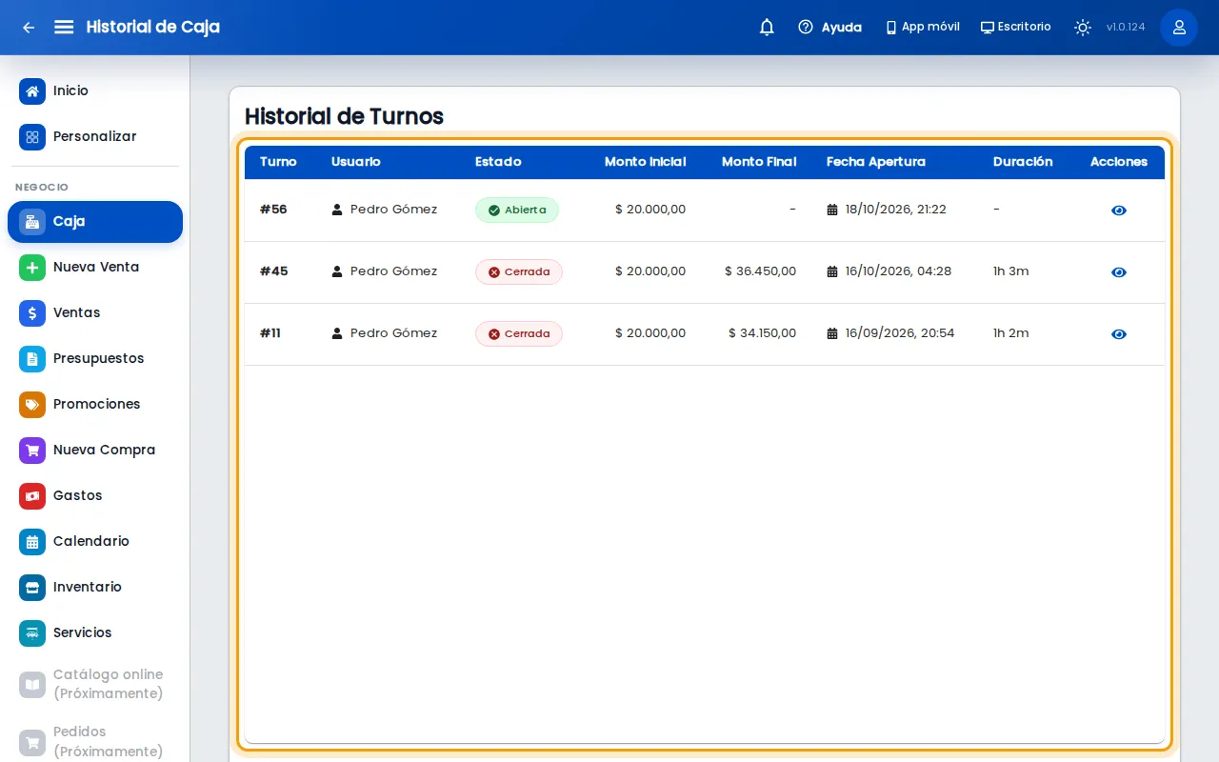1219x762 pixels.
Task: Open the hamburger menu icon
Action: click(x=64, y=27)
